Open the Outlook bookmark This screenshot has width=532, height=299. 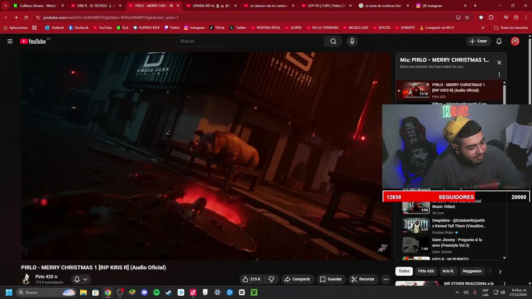[54, 28]
